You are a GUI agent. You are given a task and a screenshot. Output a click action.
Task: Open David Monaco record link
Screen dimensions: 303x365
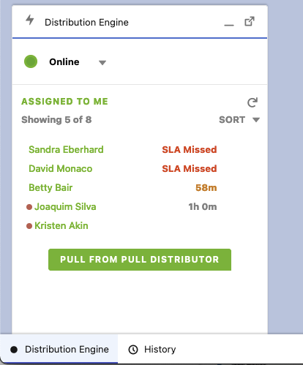click(61, 168)
